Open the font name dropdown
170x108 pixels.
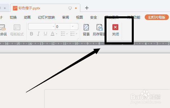[53, 27]
